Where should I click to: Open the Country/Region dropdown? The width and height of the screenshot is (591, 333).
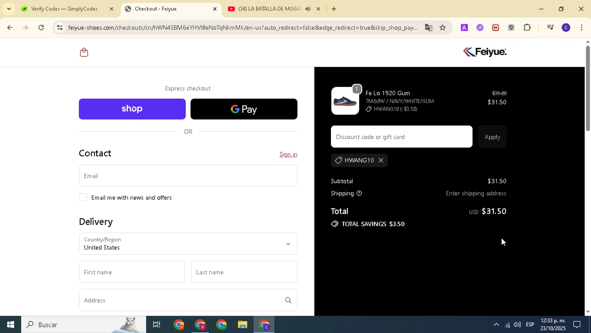[188, 244]
